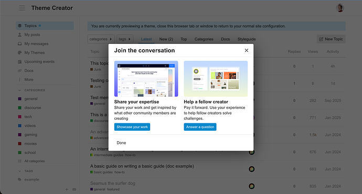
Task: Click the Sep 2025 activity date
Action: point(333,100)
